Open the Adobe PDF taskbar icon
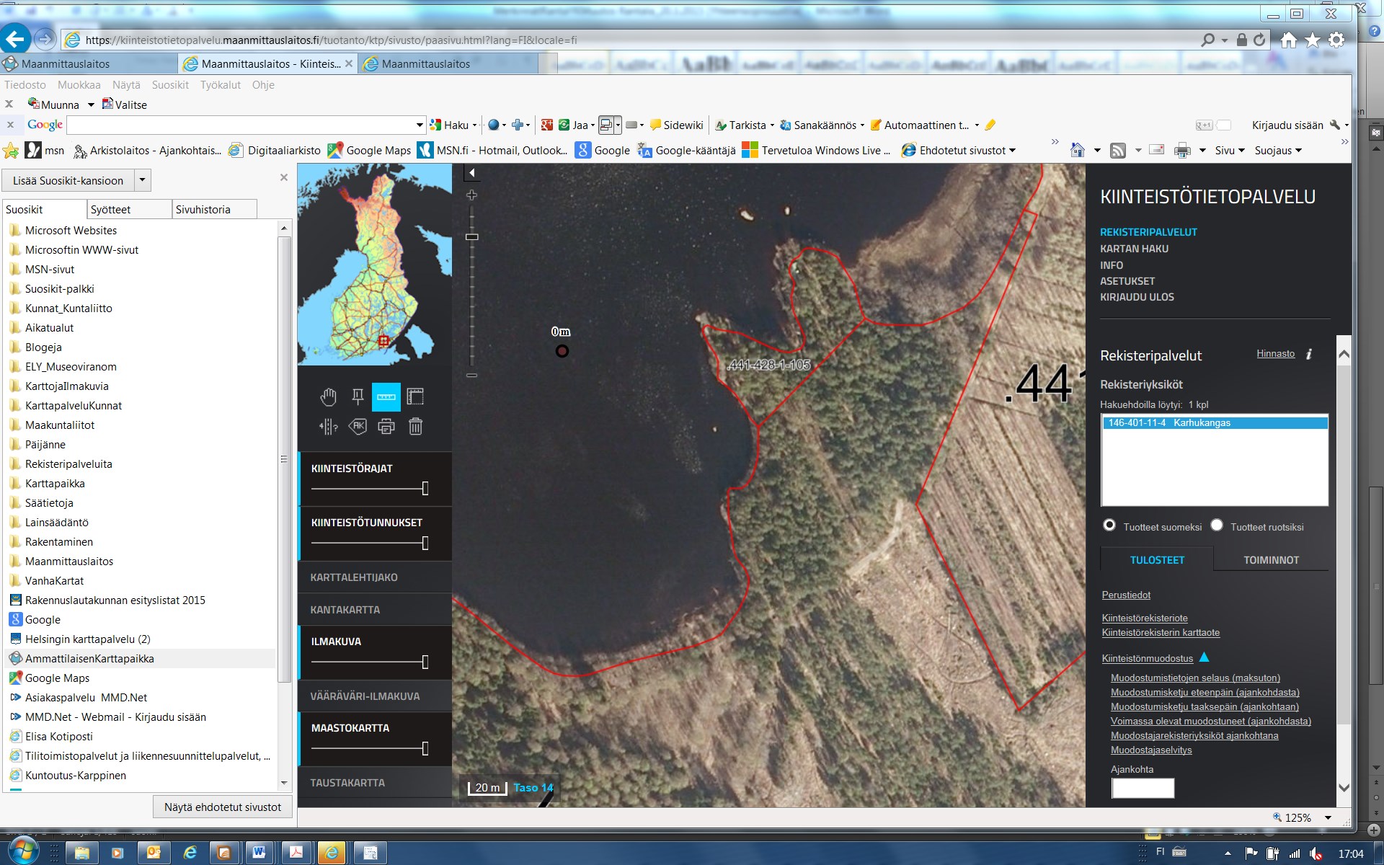Image resolution: width=1384 pixels, height=865 pixels. click(x=296, y=853)
